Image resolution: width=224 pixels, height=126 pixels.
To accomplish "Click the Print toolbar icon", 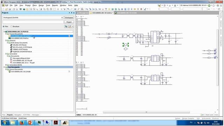I will point(14,9).
